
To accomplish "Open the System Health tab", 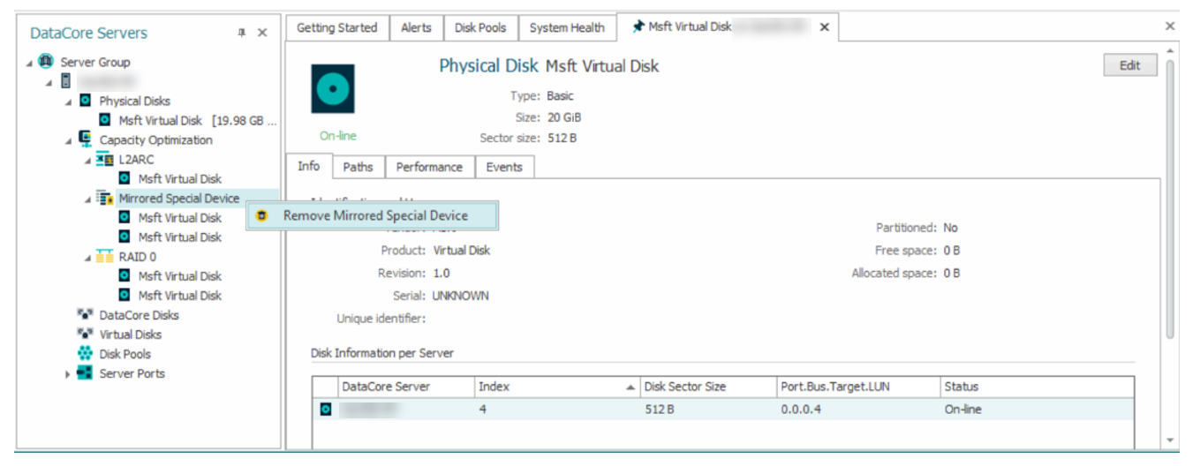I will [566, 27].
